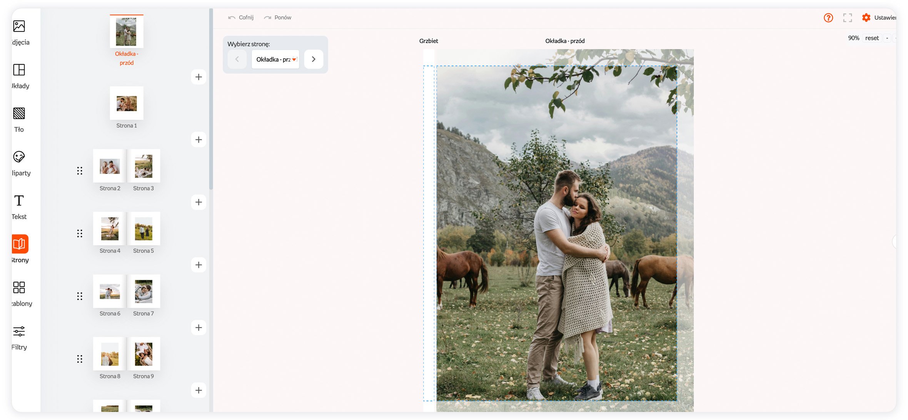Select the background (Tło) tool
Image resolution: width=908 pixels, height=420 pixels.
point(19,113)
